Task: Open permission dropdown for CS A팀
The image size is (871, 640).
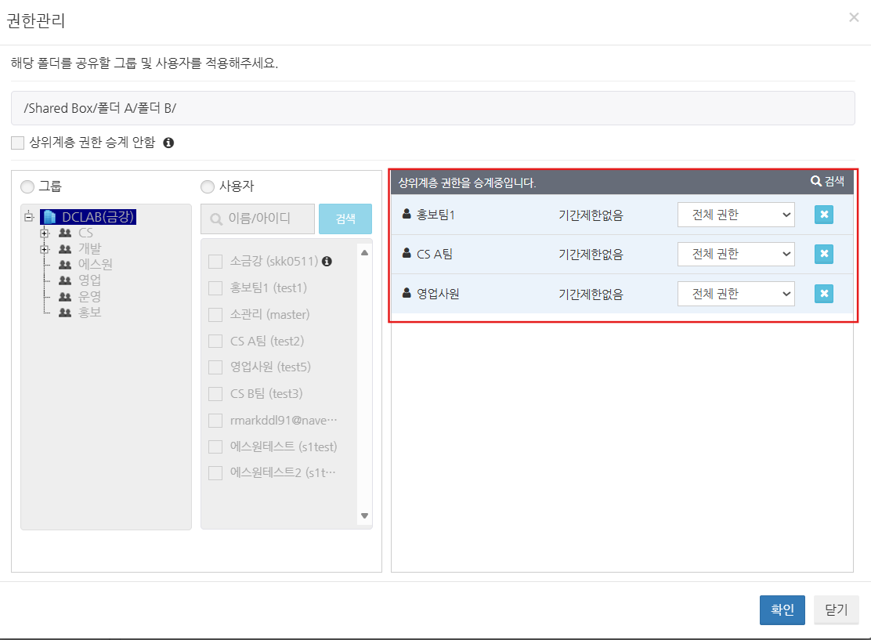Action: point(735,254)
